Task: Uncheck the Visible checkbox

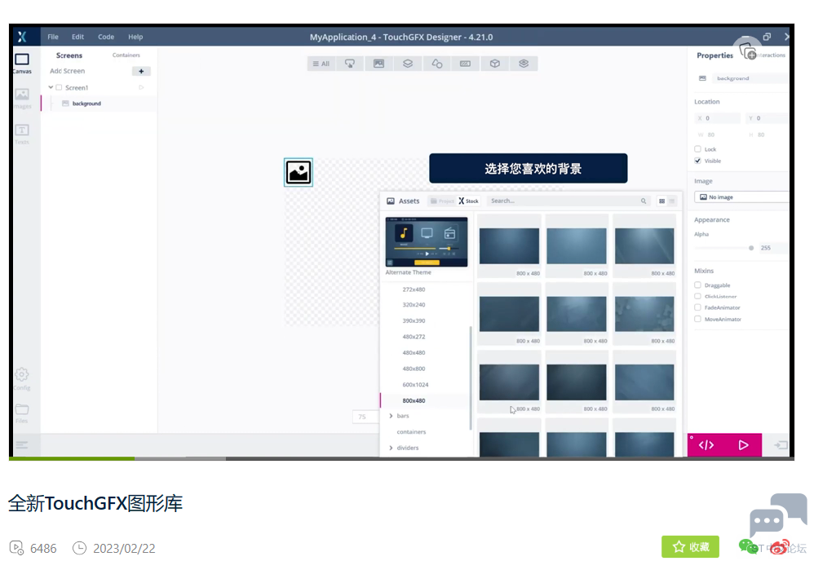Action: 697,161
